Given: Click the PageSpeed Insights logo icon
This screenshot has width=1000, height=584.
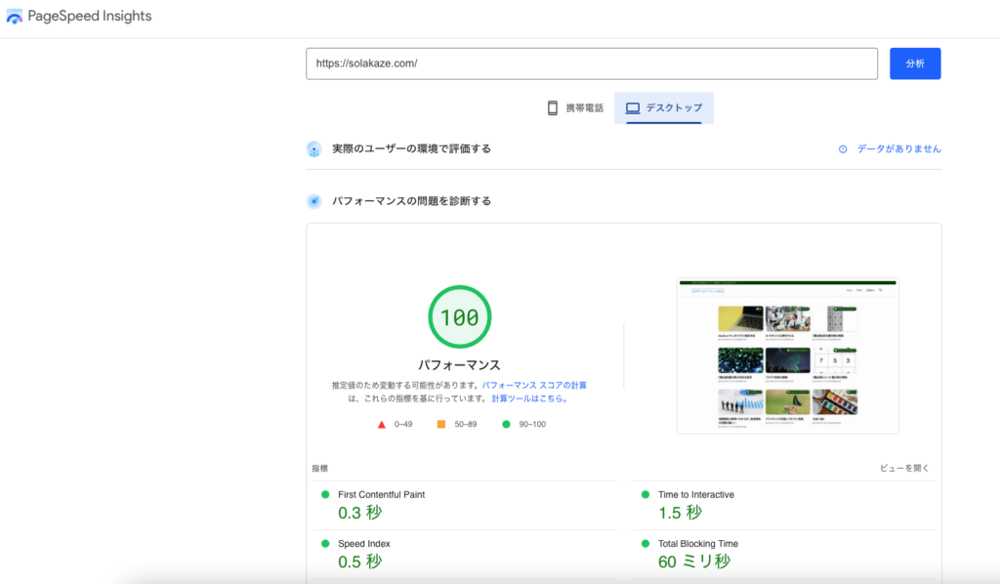Looking at the screenshot, I should point(15,17).
